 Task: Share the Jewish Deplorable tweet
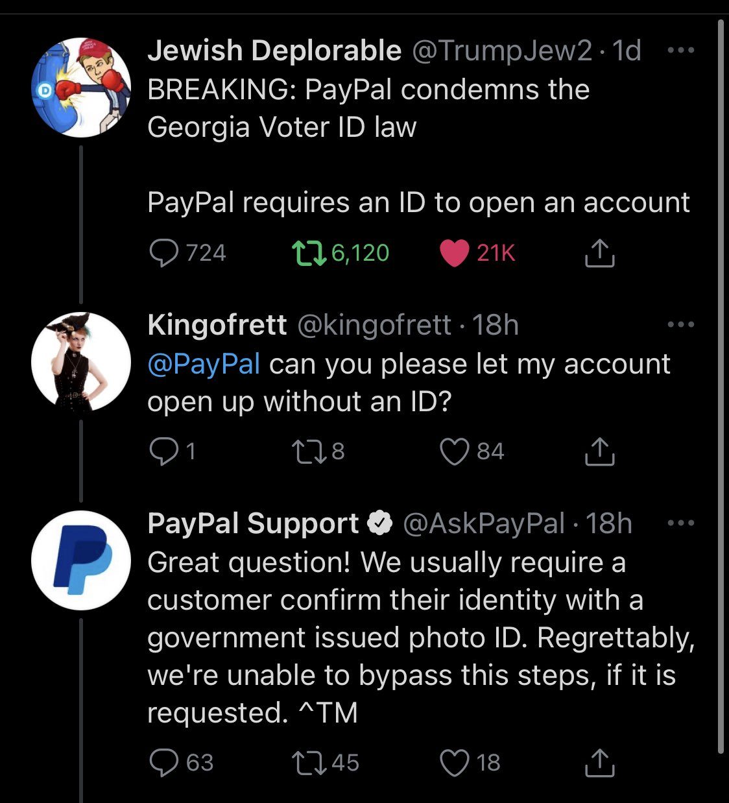pos(599,254)
